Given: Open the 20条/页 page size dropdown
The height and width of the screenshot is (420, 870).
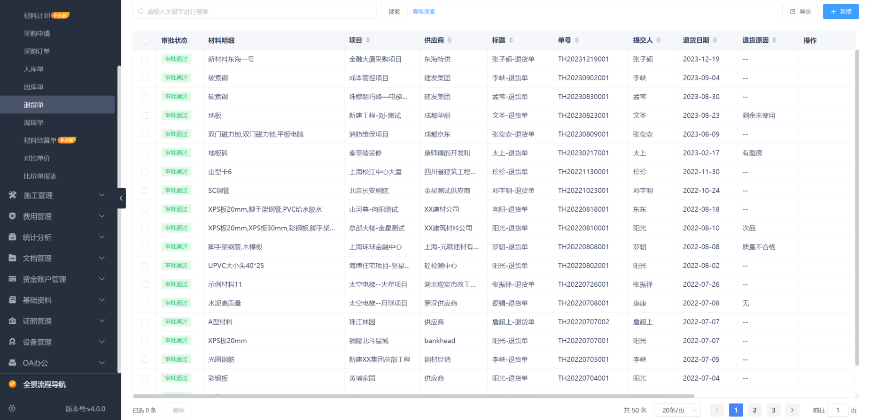Looking at the screenshot, I should coord(678,410).
